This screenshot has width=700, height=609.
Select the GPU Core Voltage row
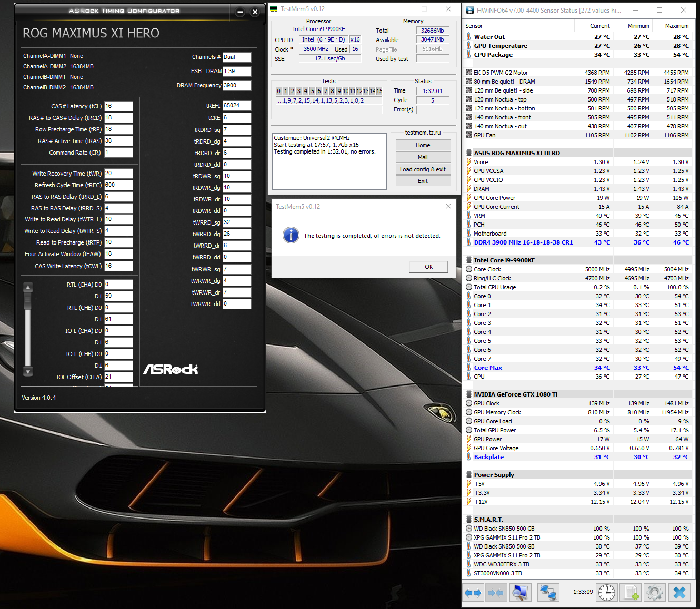tap(577, 448)
